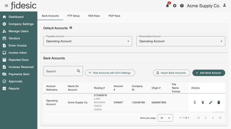Click the Enter Invoice document icon

pyautogui.click(x=4, y=46)
